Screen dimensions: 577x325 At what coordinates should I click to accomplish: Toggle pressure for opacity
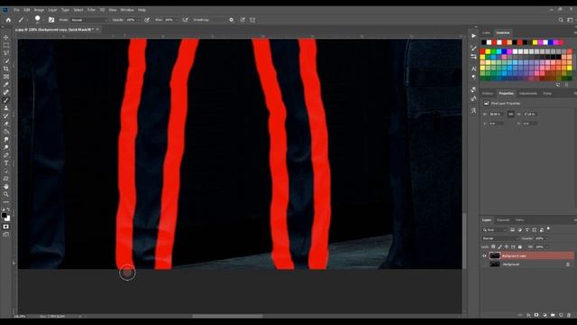tap(147, 20)
